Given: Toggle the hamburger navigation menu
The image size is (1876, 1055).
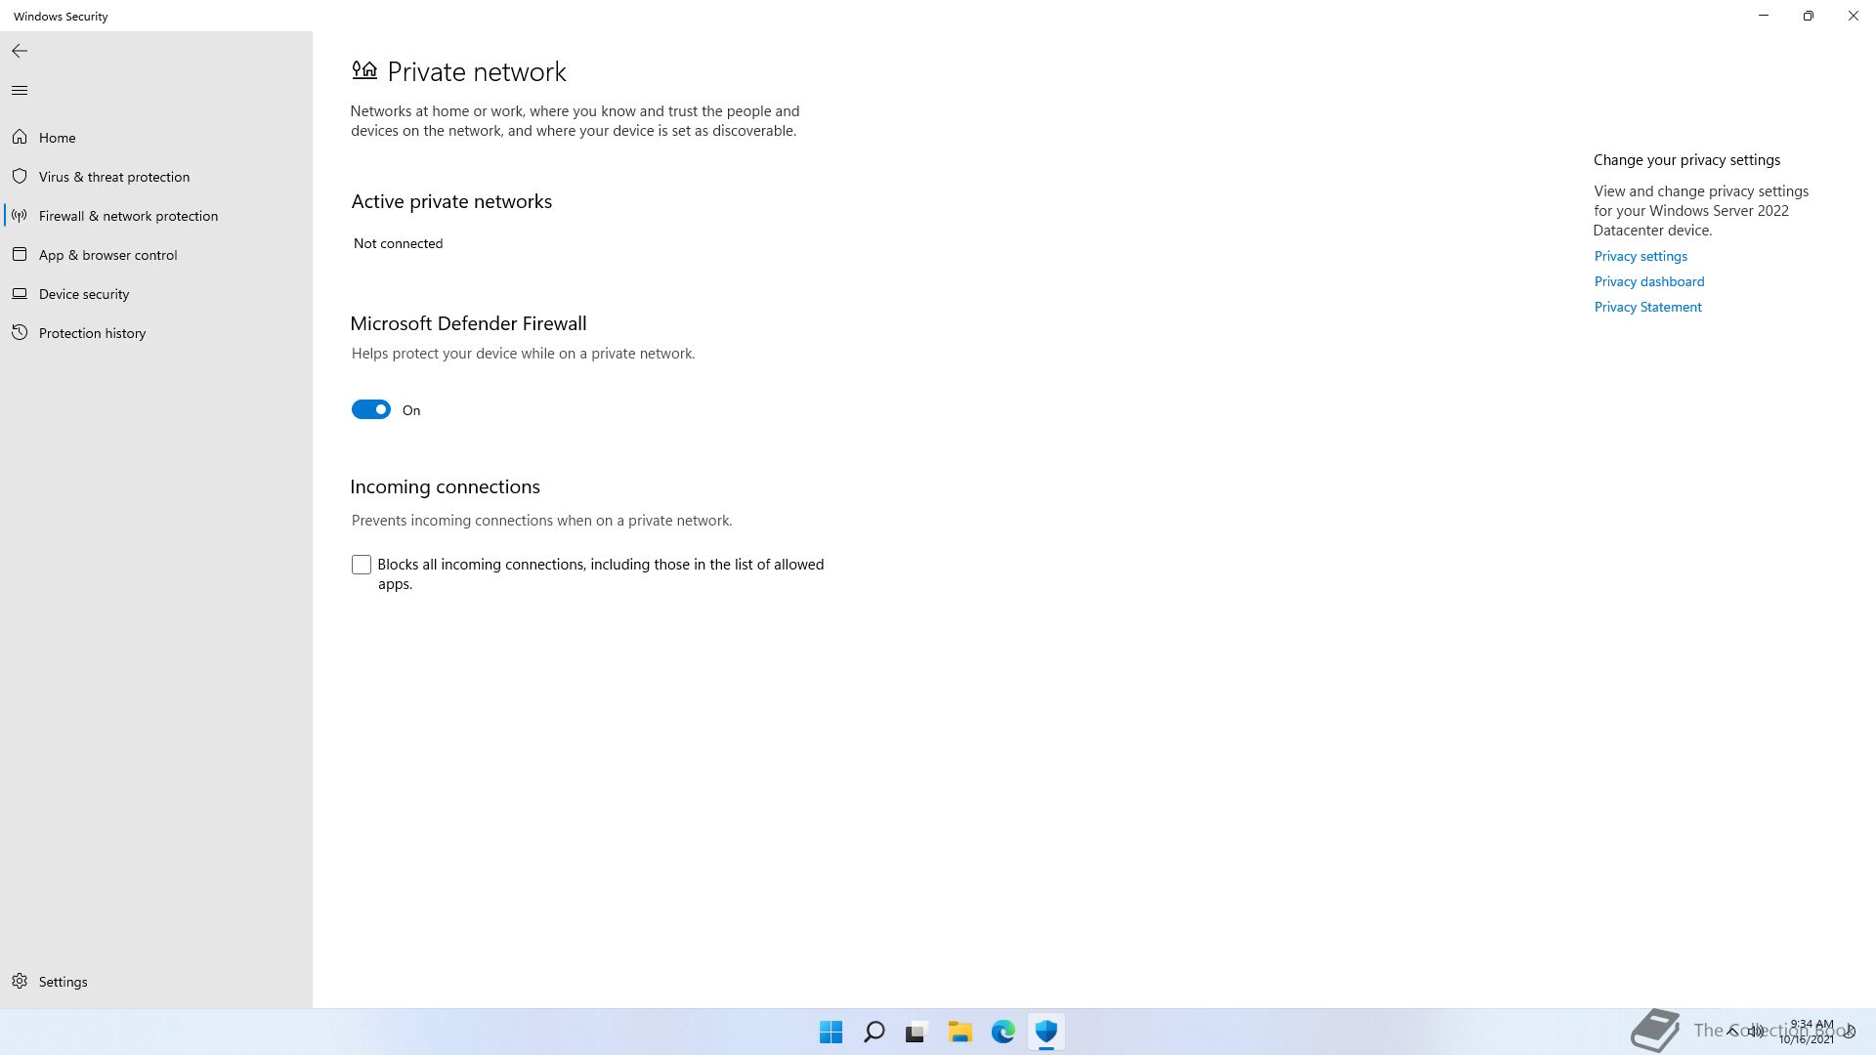Looking at the screenshot, I should click(20, 91).
